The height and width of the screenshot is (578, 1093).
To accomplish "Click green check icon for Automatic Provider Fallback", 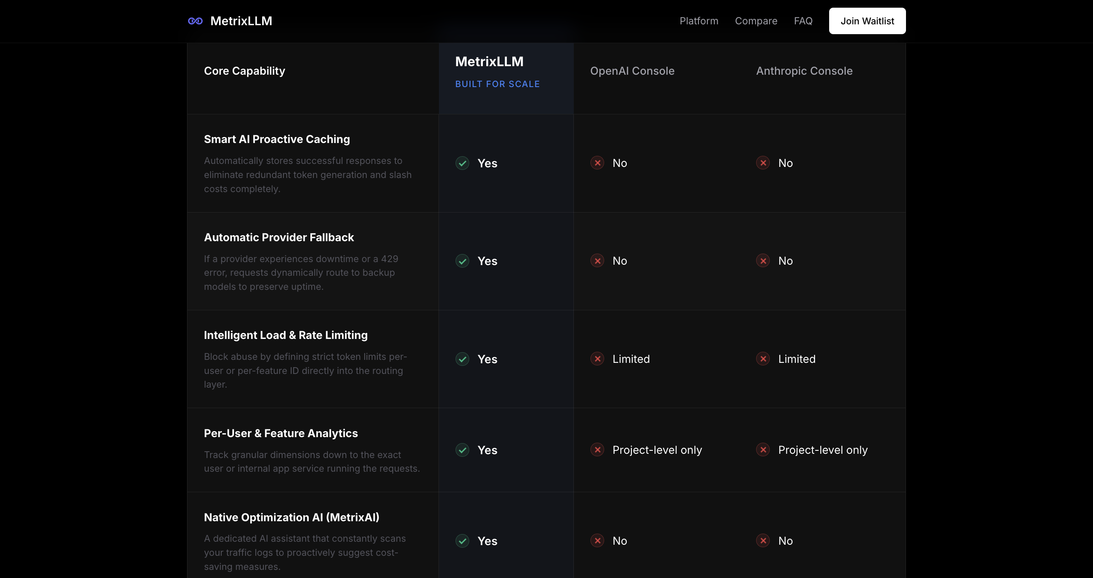I will [462, 261].
